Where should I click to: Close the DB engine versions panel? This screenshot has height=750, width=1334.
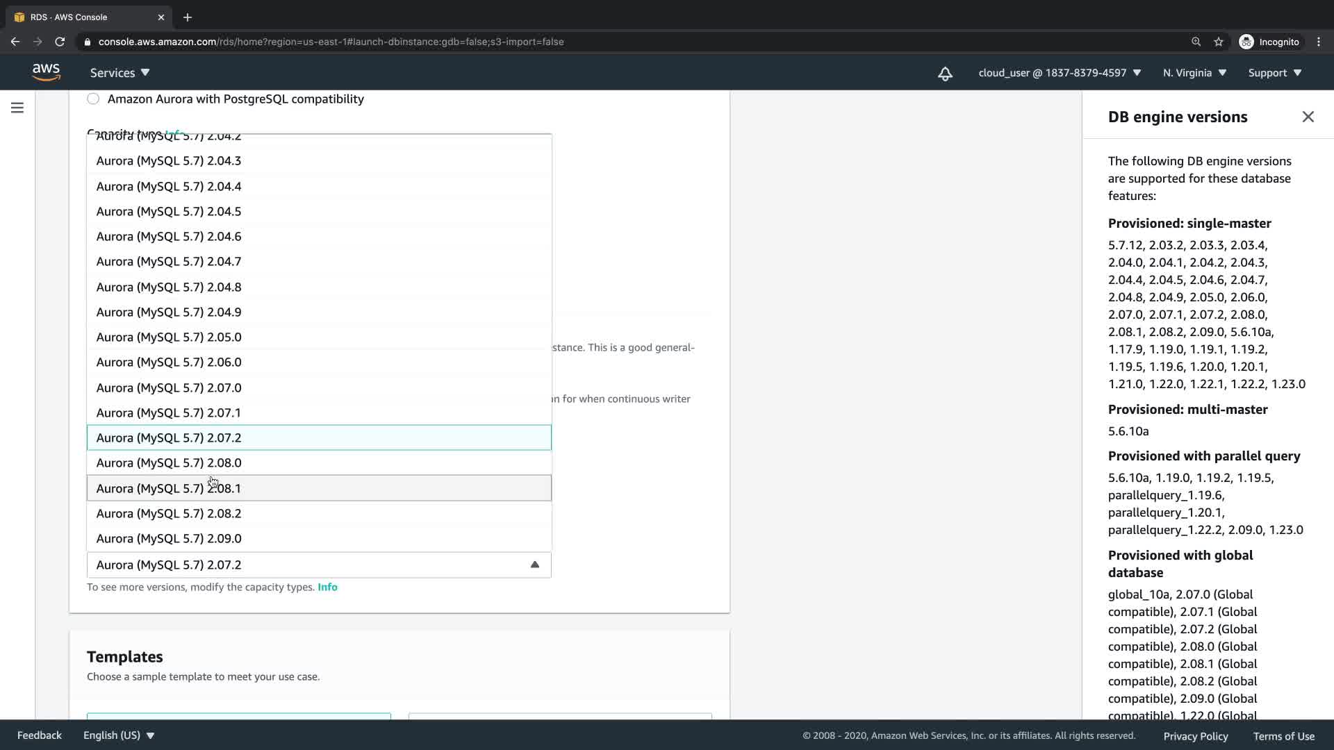pos(1308,117)
